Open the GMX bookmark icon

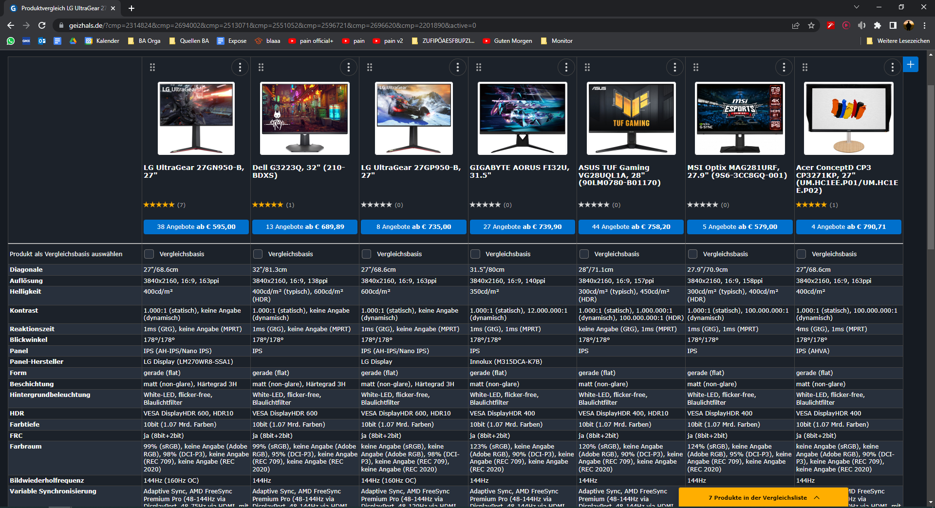[x=26, y=41]
